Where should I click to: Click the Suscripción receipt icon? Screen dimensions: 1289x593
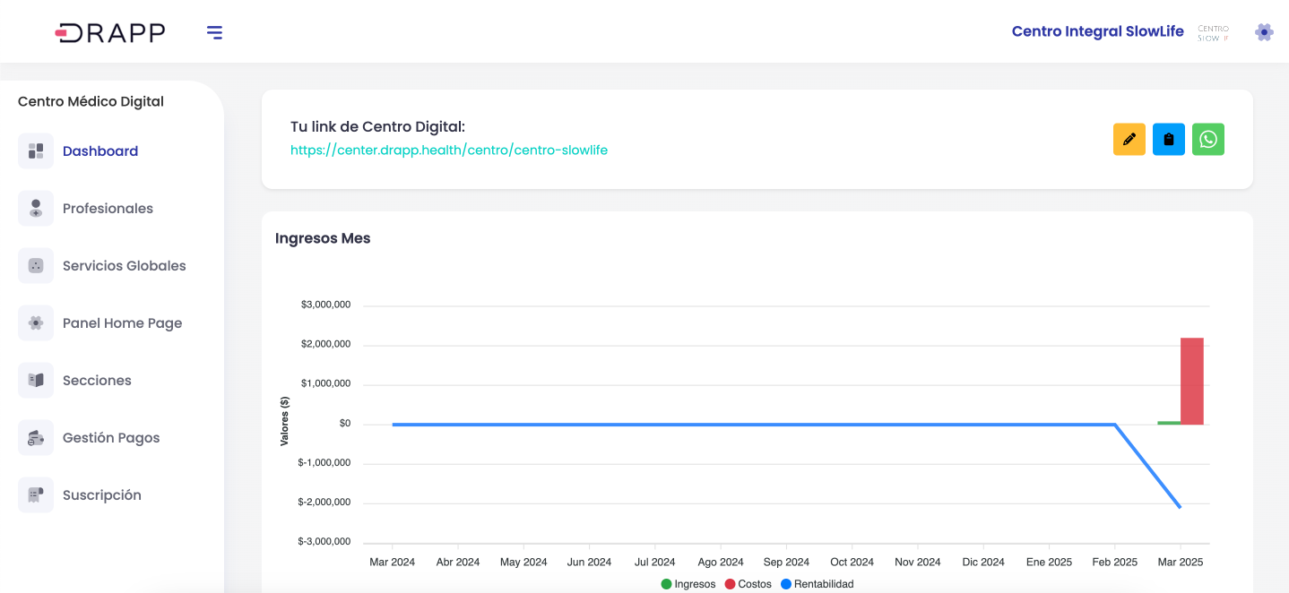coord(36,494)
